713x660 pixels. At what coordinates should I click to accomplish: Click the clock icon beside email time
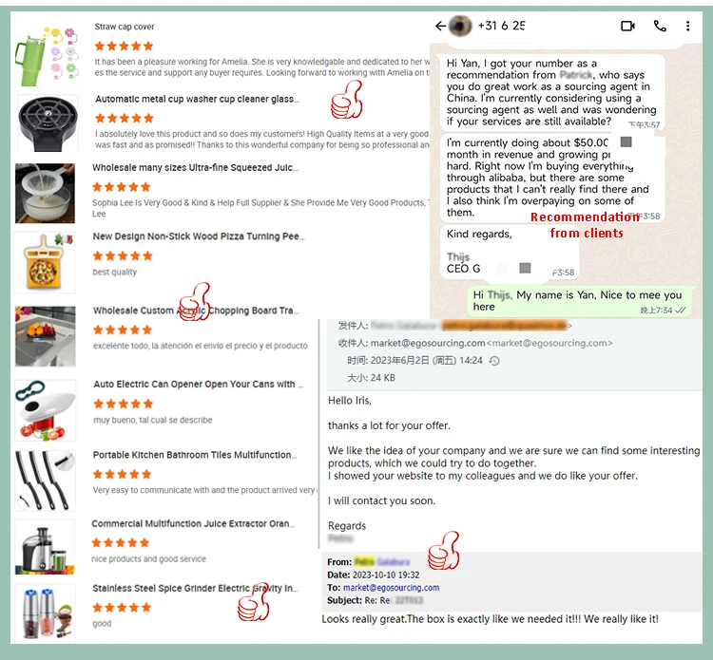(x=494, y=361)
